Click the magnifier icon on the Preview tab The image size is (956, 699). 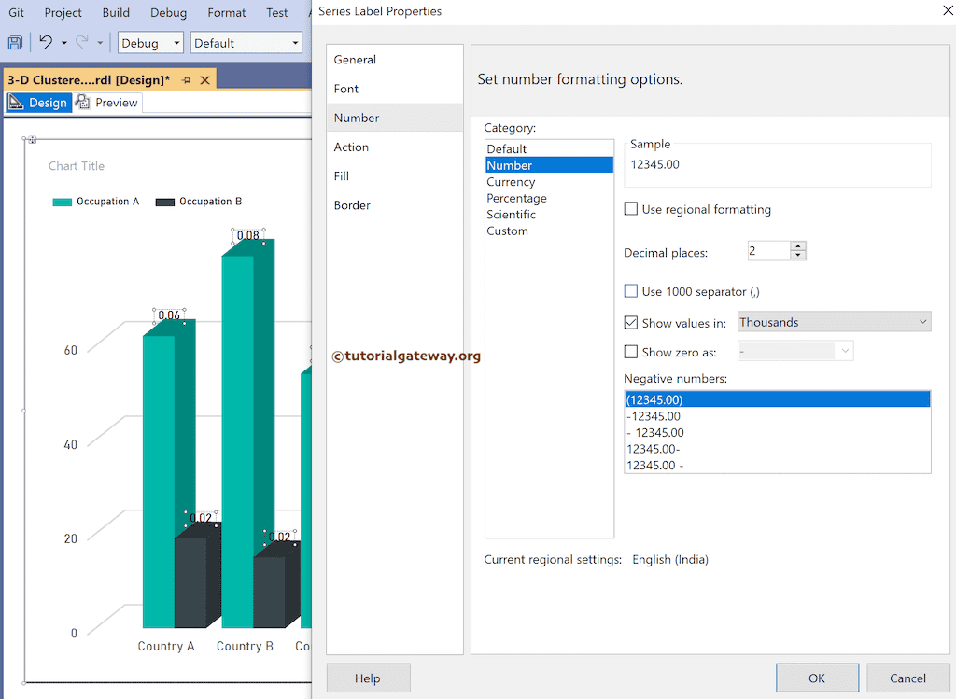[x=82, y=102]
